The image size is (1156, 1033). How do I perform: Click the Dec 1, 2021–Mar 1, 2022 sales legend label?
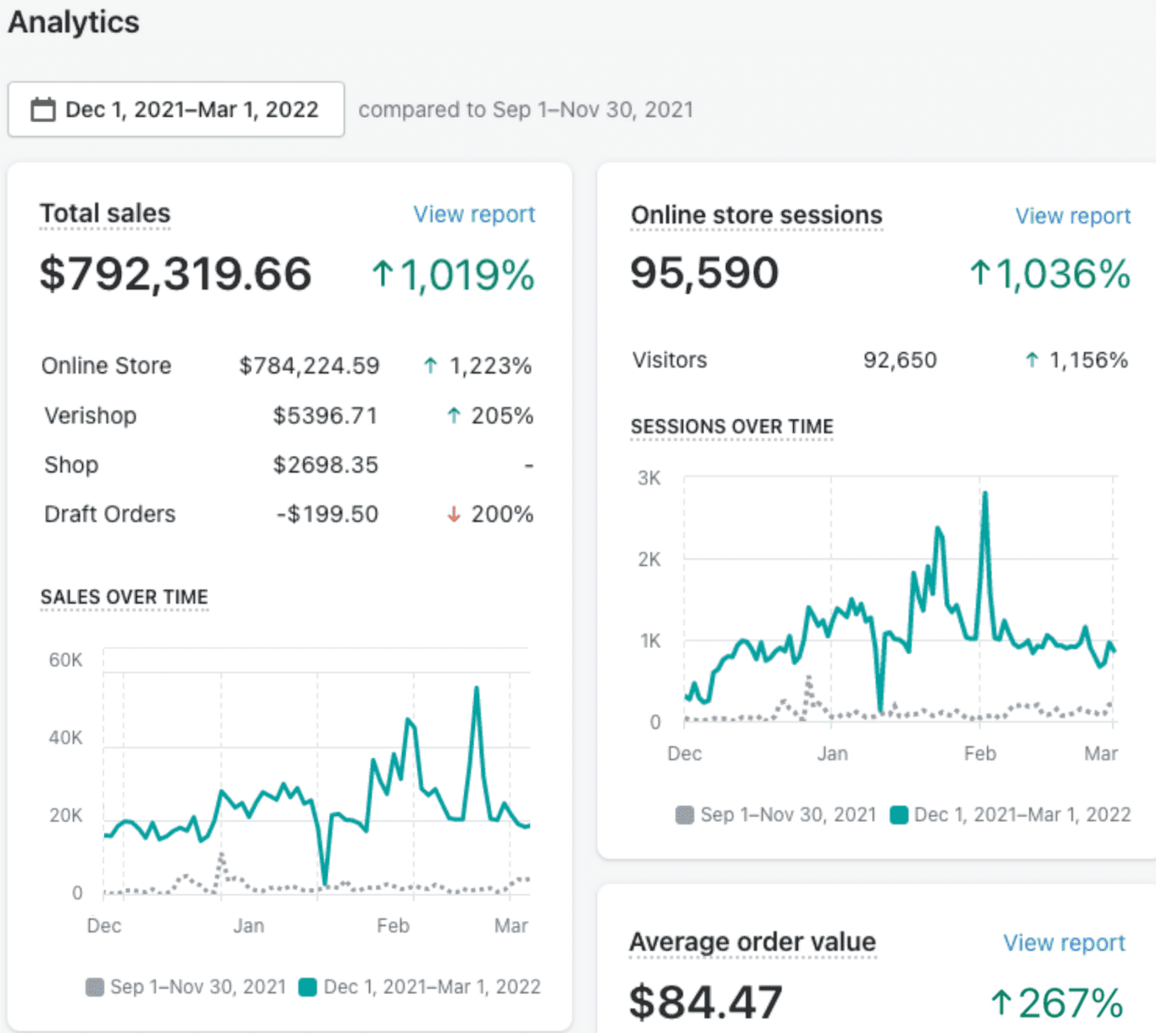pyautogui.click(x=433, y=986)
